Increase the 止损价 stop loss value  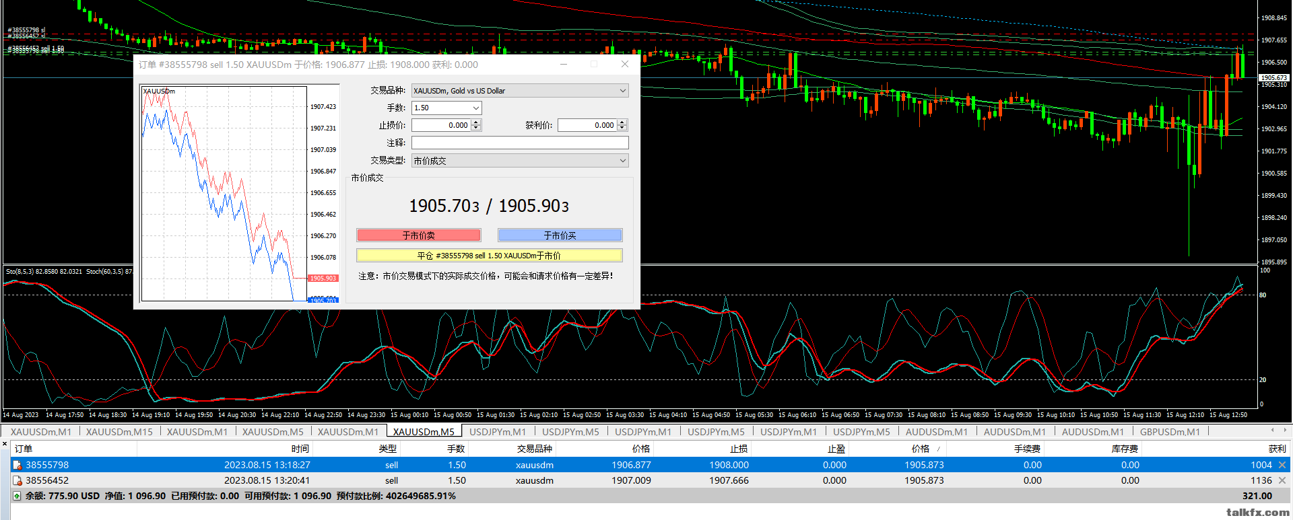(x=476, y=122)
